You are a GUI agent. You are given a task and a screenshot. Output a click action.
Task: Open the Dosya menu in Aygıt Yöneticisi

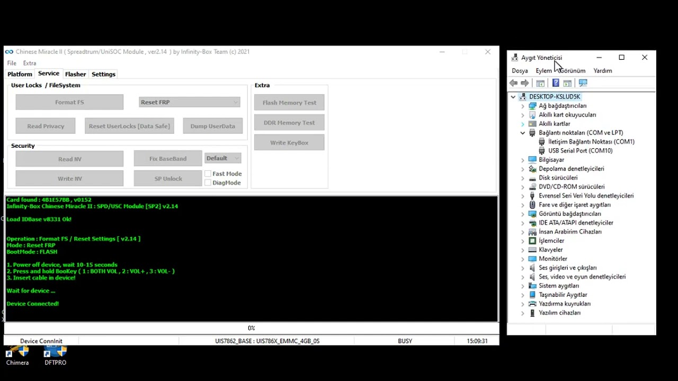click(520, 71)
